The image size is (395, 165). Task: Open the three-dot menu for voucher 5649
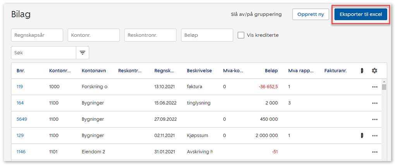point(374,119)
